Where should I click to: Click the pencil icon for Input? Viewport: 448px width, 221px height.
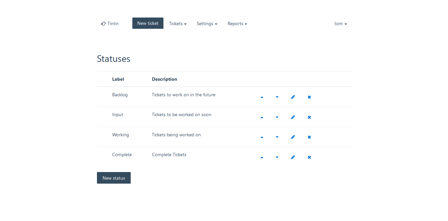(x=293, y=117)
